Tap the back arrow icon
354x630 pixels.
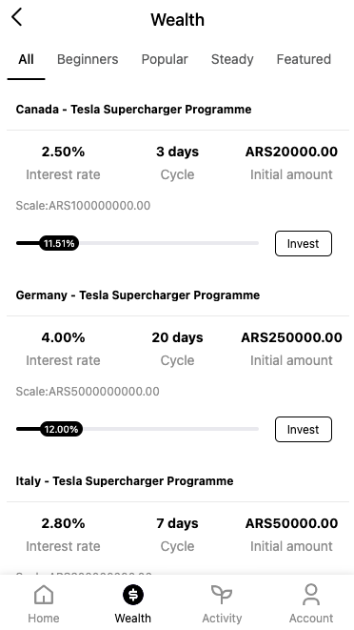pyautogui.click(x=16, y=18)
